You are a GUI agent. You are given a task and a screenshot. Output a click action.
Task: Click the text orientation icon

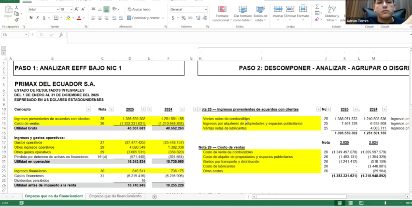tap(114, 9)
